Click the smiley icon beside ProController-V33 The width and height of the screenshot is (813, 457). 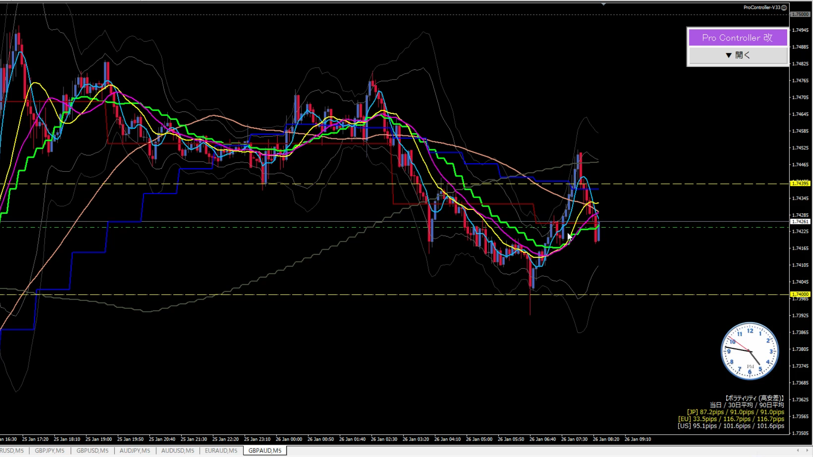pos(784,8)
